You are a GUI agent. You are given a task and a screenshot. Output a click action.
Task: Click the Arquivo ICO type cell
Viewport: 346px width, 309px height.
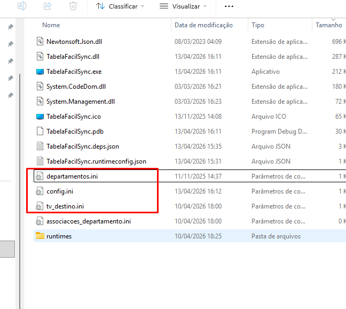point(269,117)
